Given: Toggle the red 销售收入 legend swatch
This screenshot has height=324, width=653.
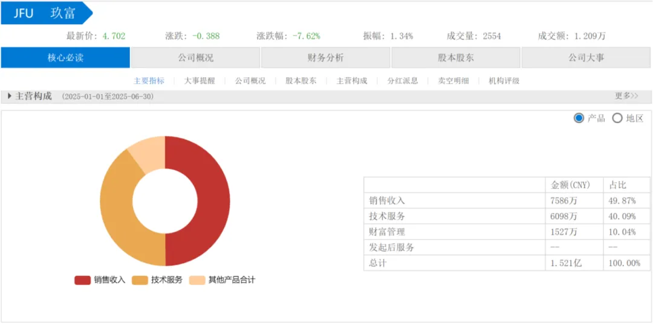Looking at the screenshot, I should 82,280.
